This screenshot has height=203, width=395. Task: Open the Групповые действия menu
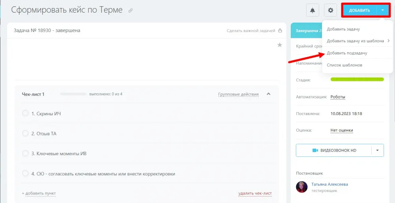(x=238, y=94)
